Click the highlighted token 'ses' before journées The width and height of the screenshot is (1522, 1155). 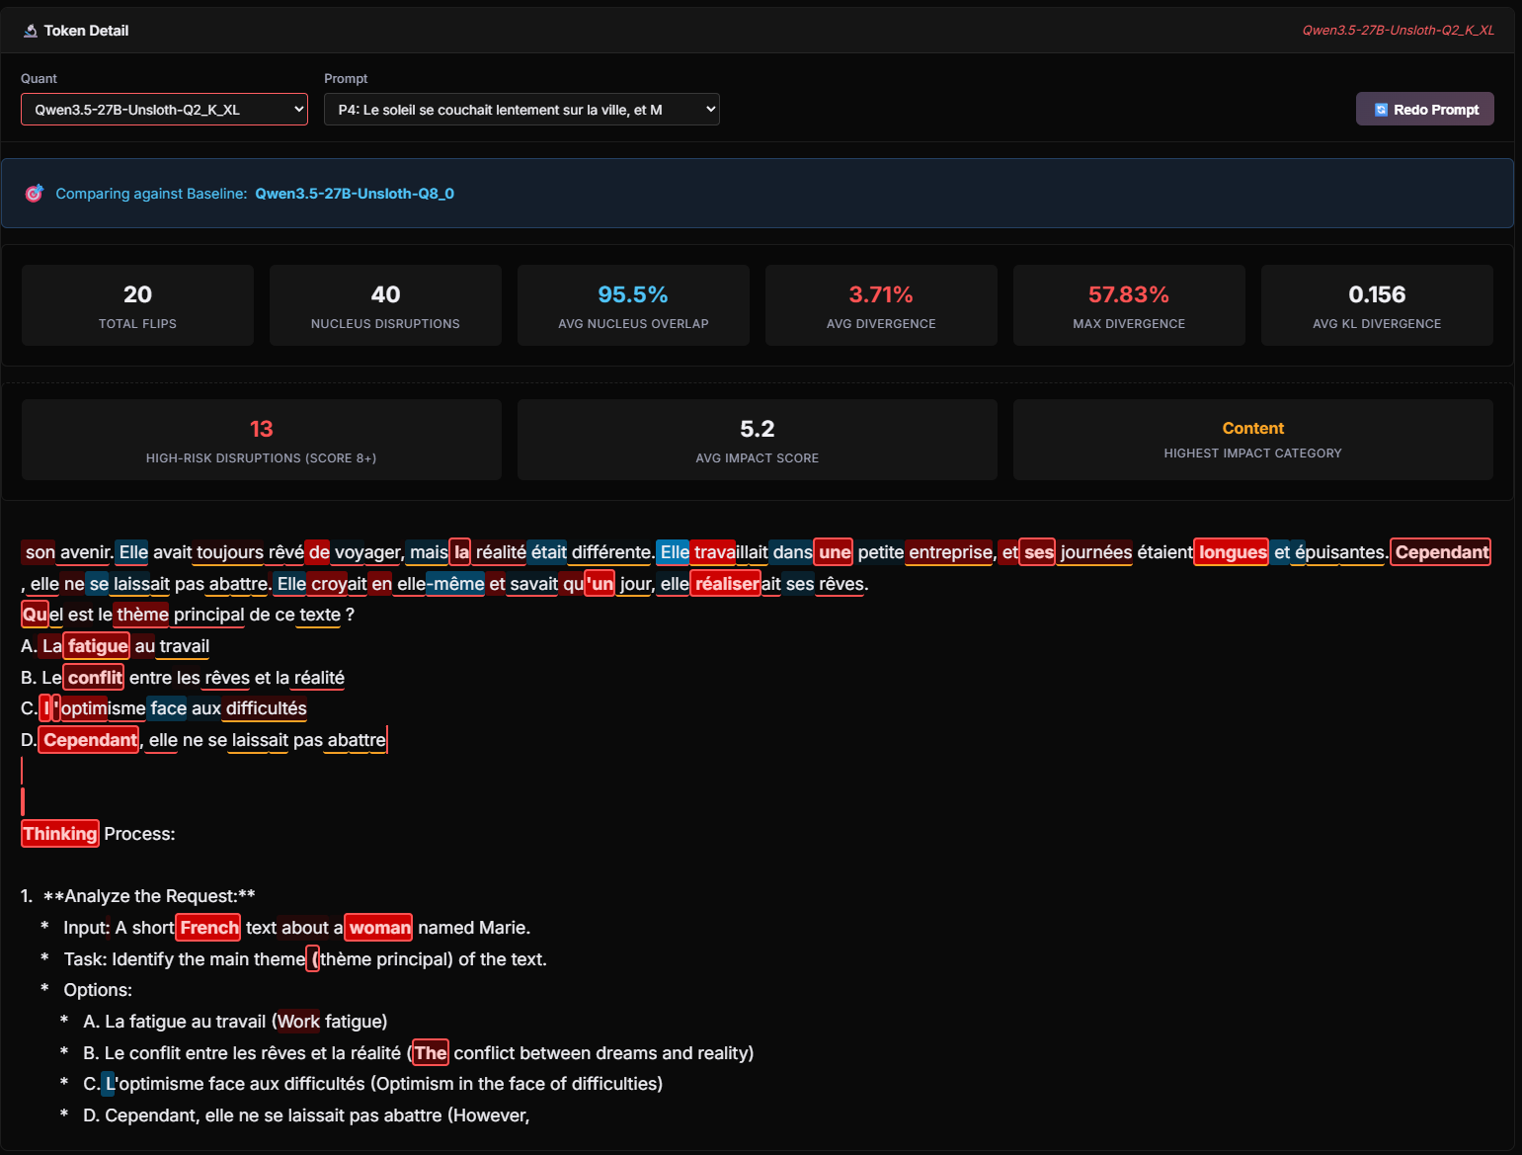(1038, 552)
